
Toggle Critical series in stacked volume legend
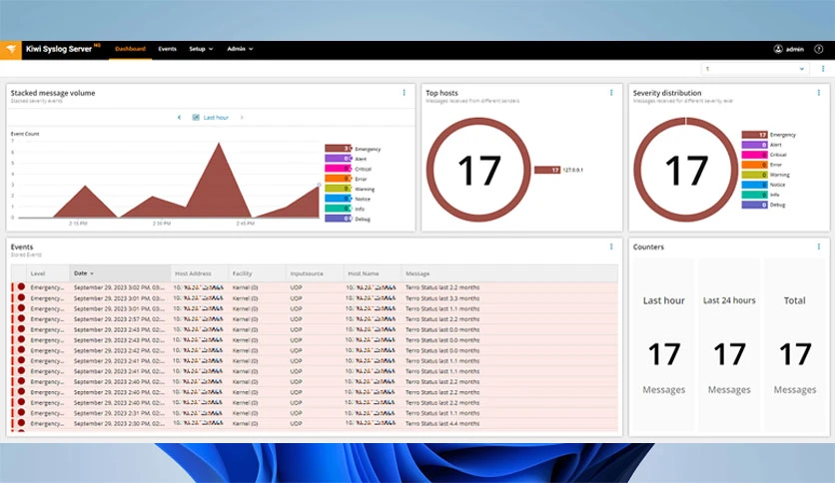[349, 169]
